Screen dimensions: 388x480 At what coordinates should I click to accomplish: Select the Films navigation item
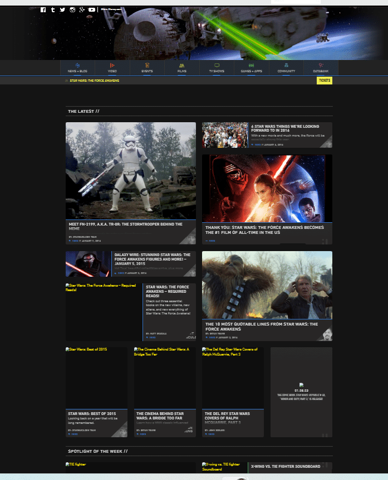[181, 68]
